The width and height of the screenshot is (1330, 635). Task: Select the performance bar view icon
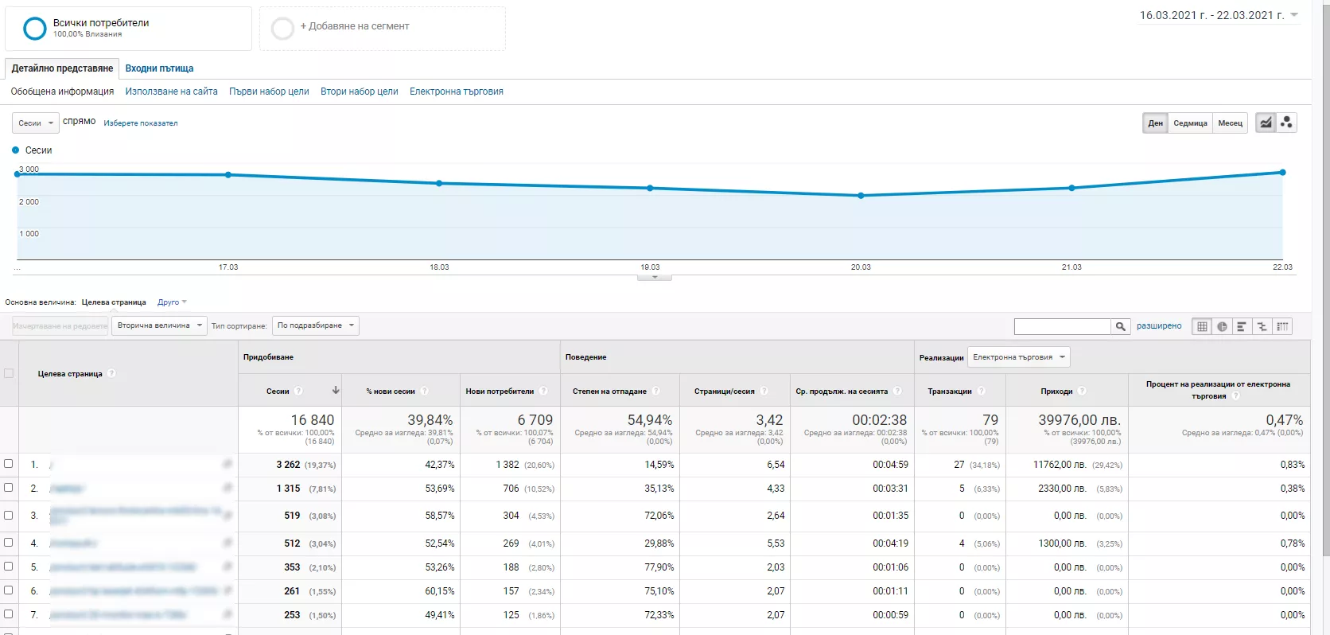point(1242,326)
